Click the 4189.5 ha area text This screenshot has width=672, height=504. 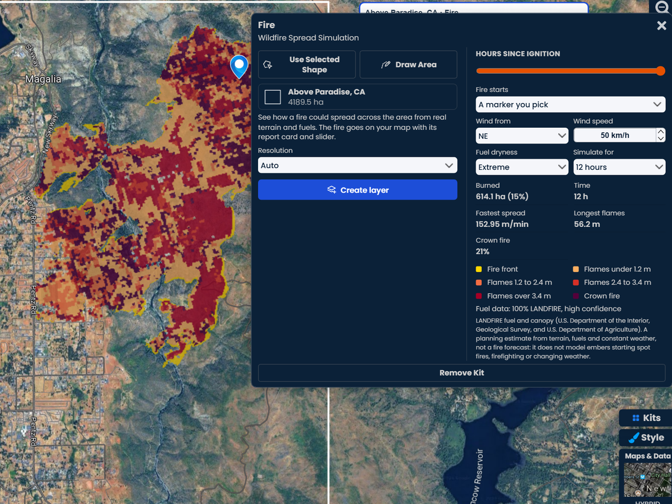pos(306,102)
